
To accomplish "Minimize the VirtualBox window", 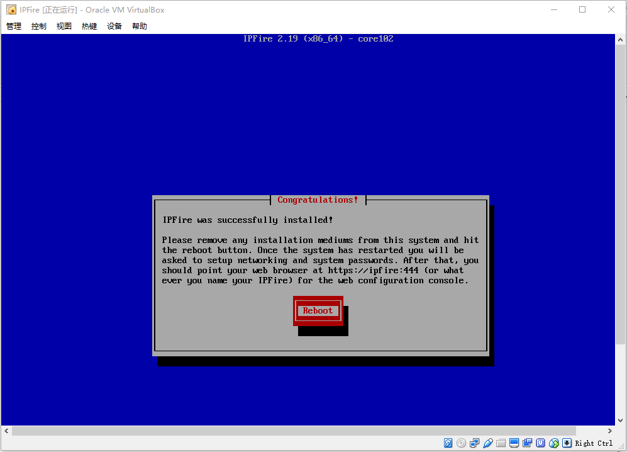I will (x=554, y=9).
